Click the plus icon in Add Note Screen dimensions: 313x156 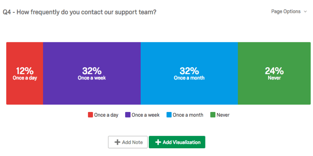tap(117, 142)
